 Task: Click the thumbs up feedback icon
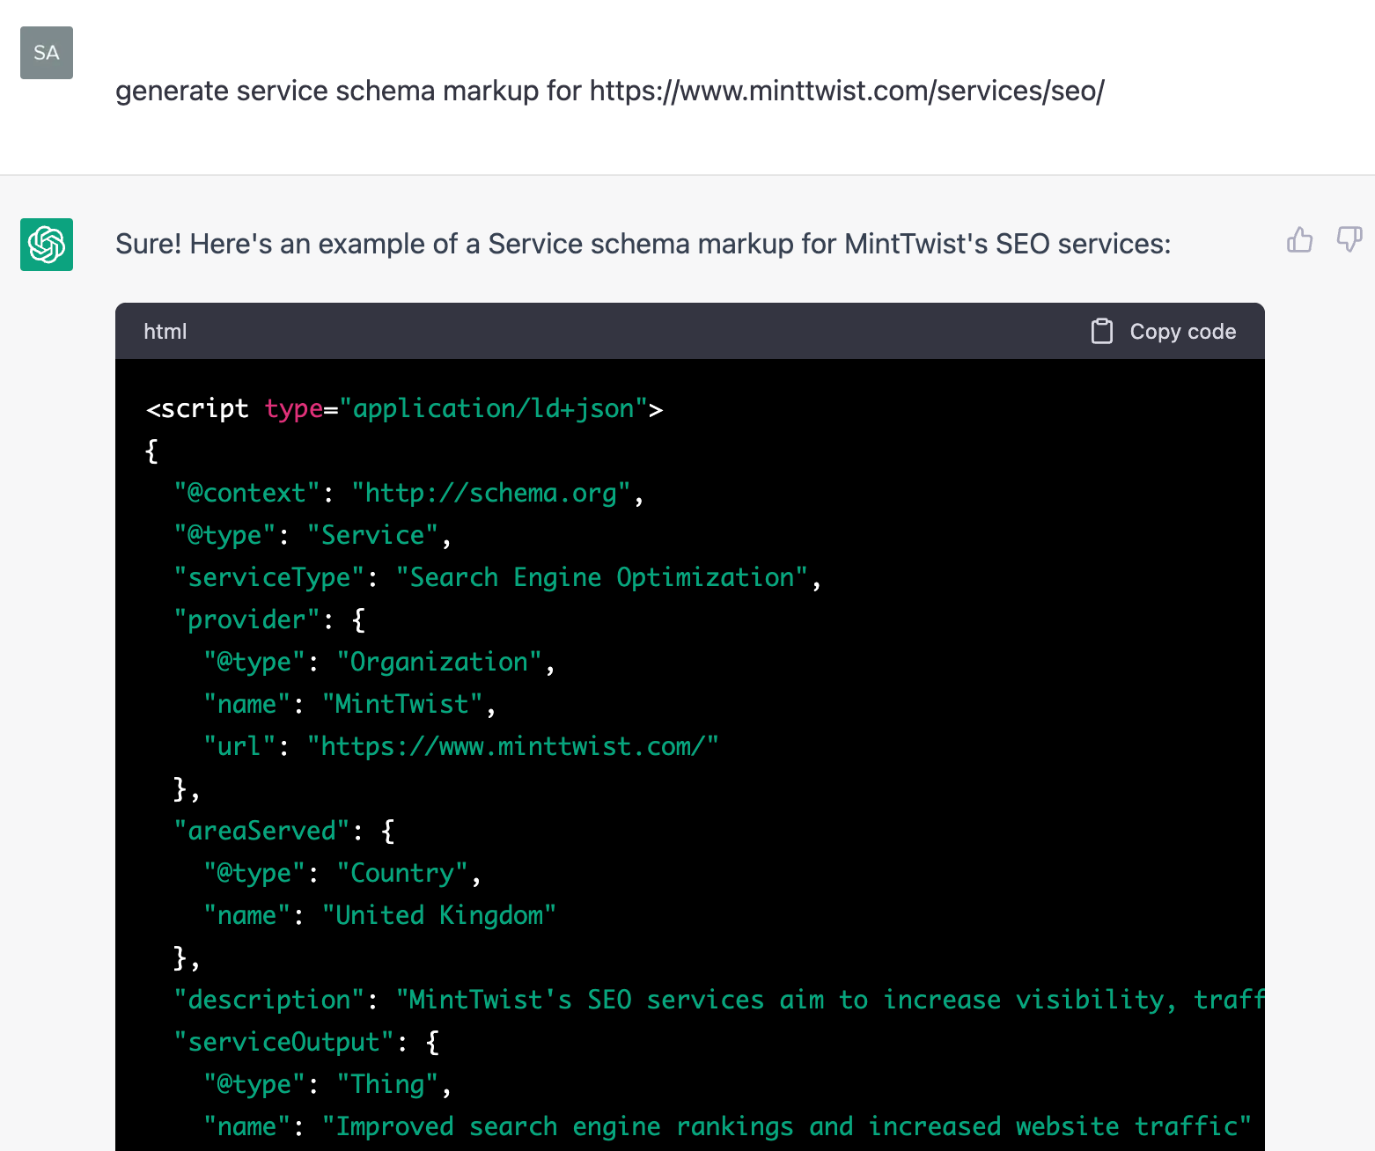pos(1299,239)
